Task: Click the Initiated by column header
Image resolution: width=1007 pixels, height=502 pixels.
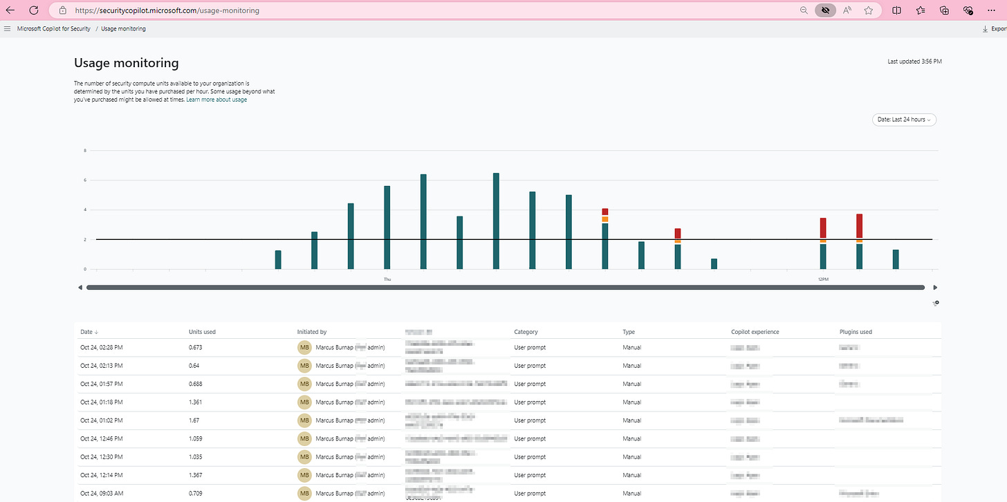Action: (312, 332)
